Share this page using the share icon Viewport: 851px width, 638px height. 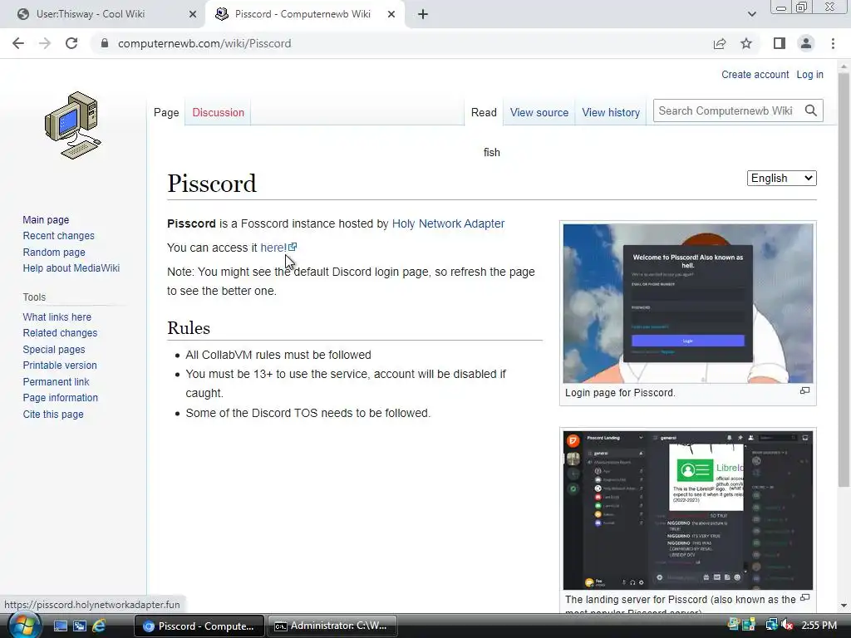tap(720, 43)
